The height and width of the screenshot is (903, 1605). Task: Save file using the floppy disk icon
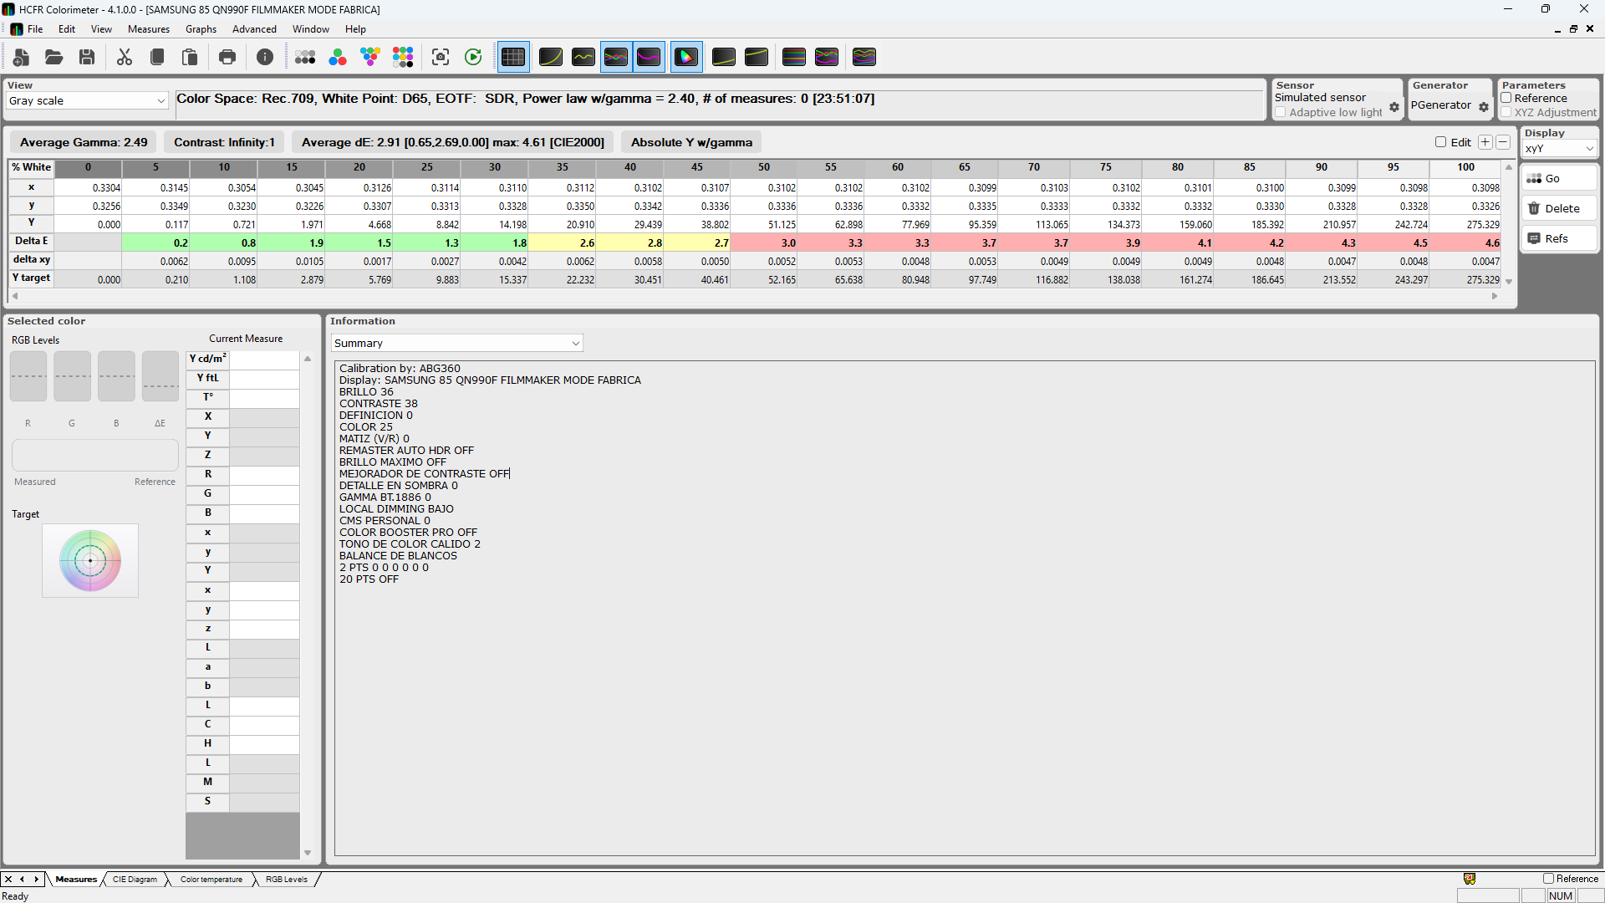tap(87, 57)
